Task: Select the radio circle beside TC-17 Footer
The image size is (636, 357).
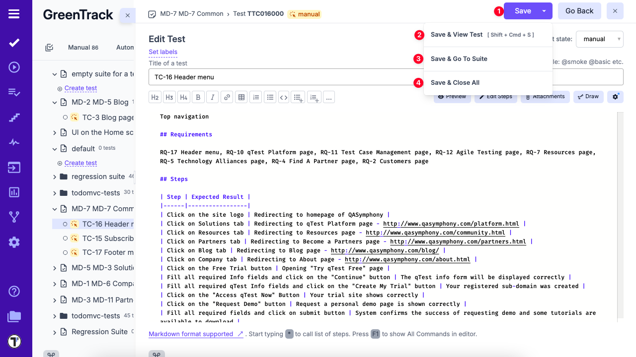Action: click(65, 252)
